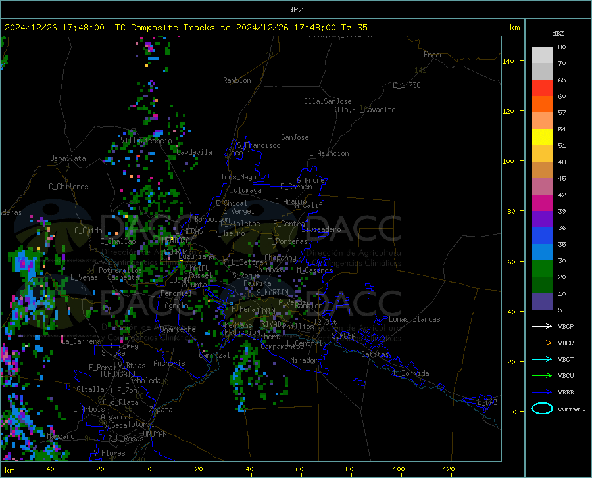The width and height of the screenshot is (592, 478).
Task: Click the 'Mirador' map label
Action: (x=305, y=360)
